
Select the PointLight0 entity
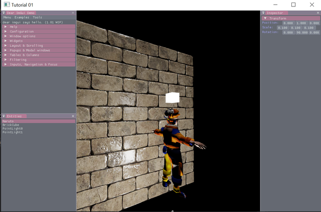point(13,129)
